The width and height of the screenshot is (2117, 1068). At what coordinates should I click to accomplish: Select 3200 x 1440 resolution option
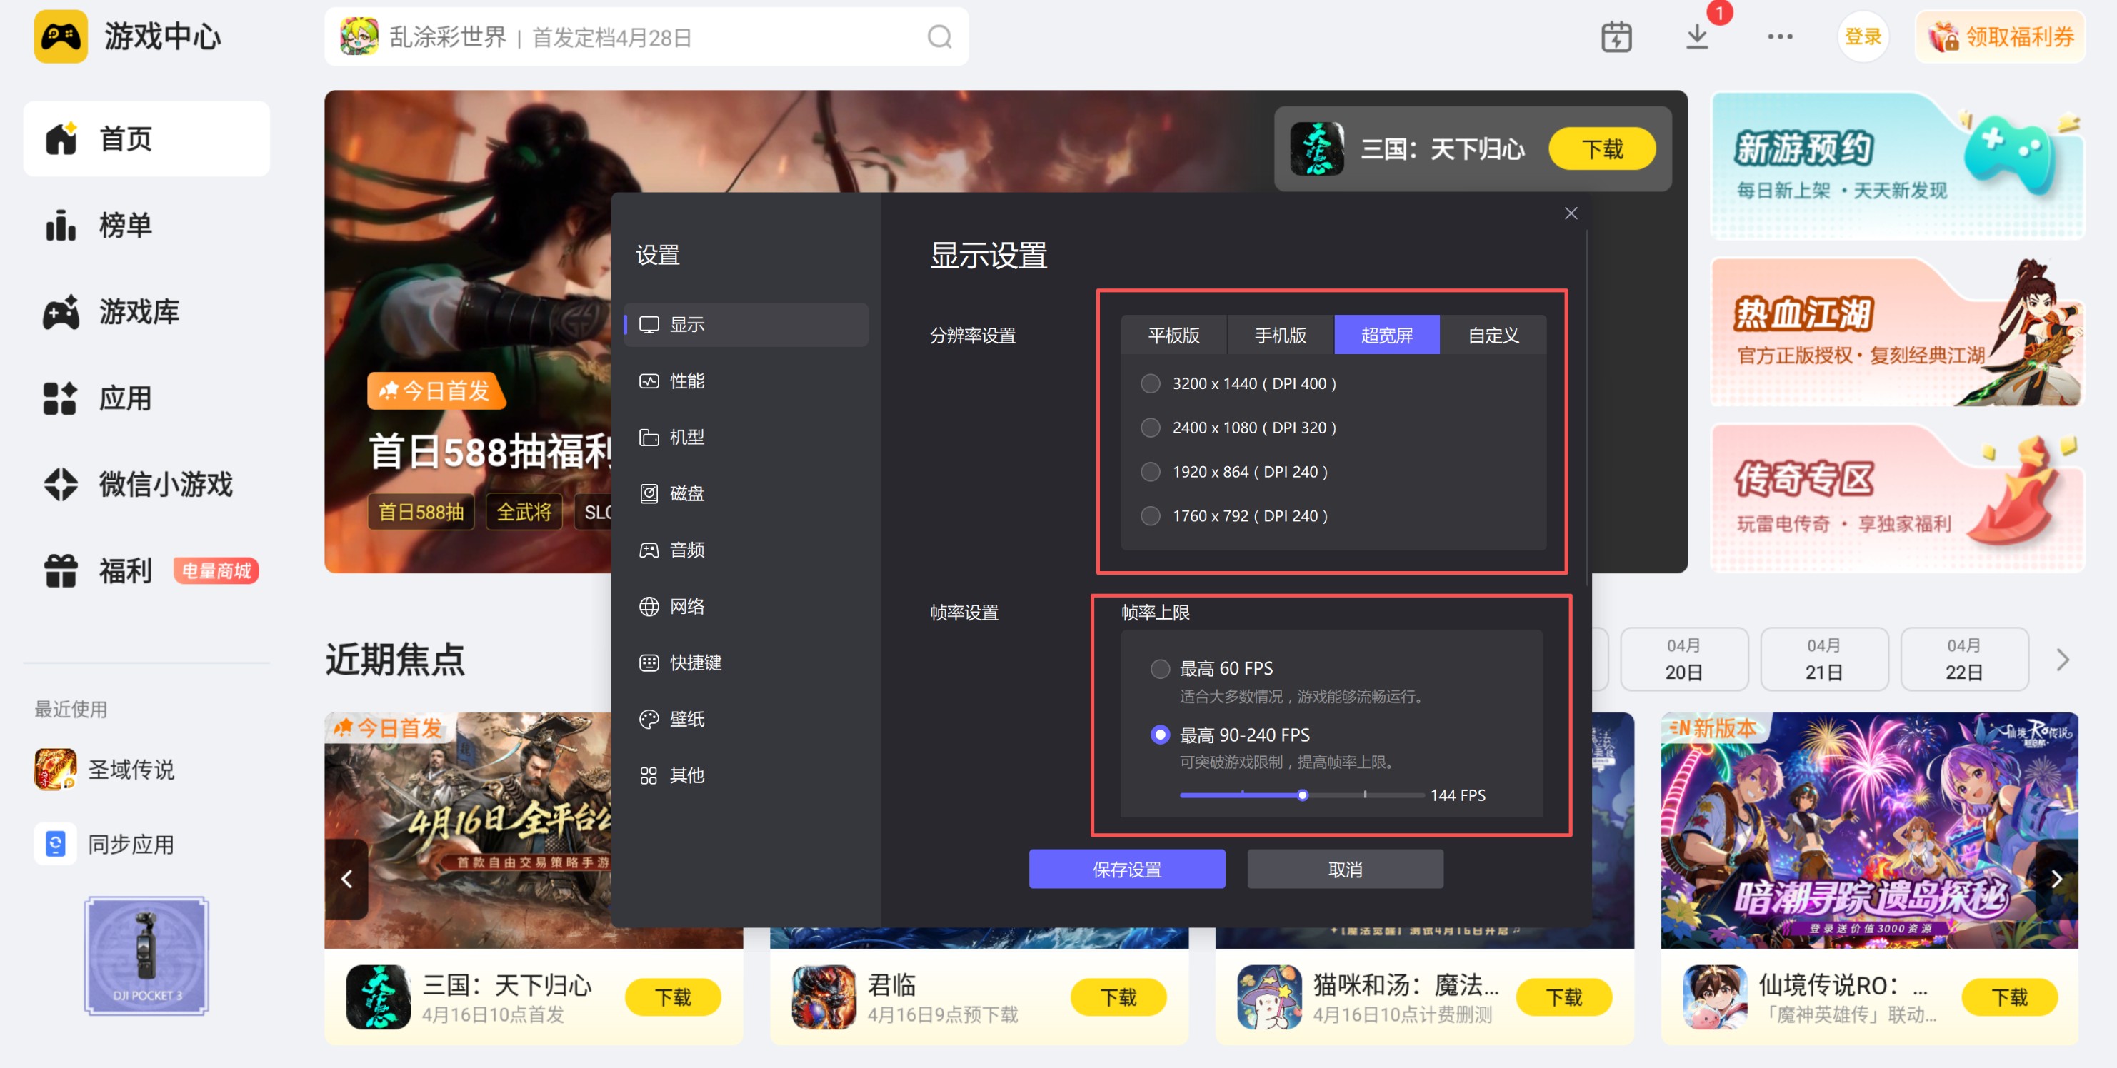tap(1151, 383)
